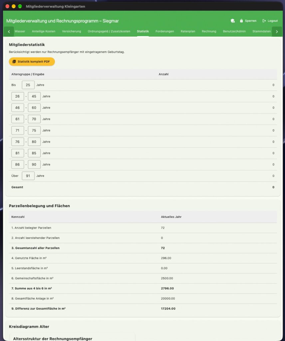Viewport: 285px width, 341px height.
Task: Click the Anzahl column header
Action: click(x=163, y=74)
